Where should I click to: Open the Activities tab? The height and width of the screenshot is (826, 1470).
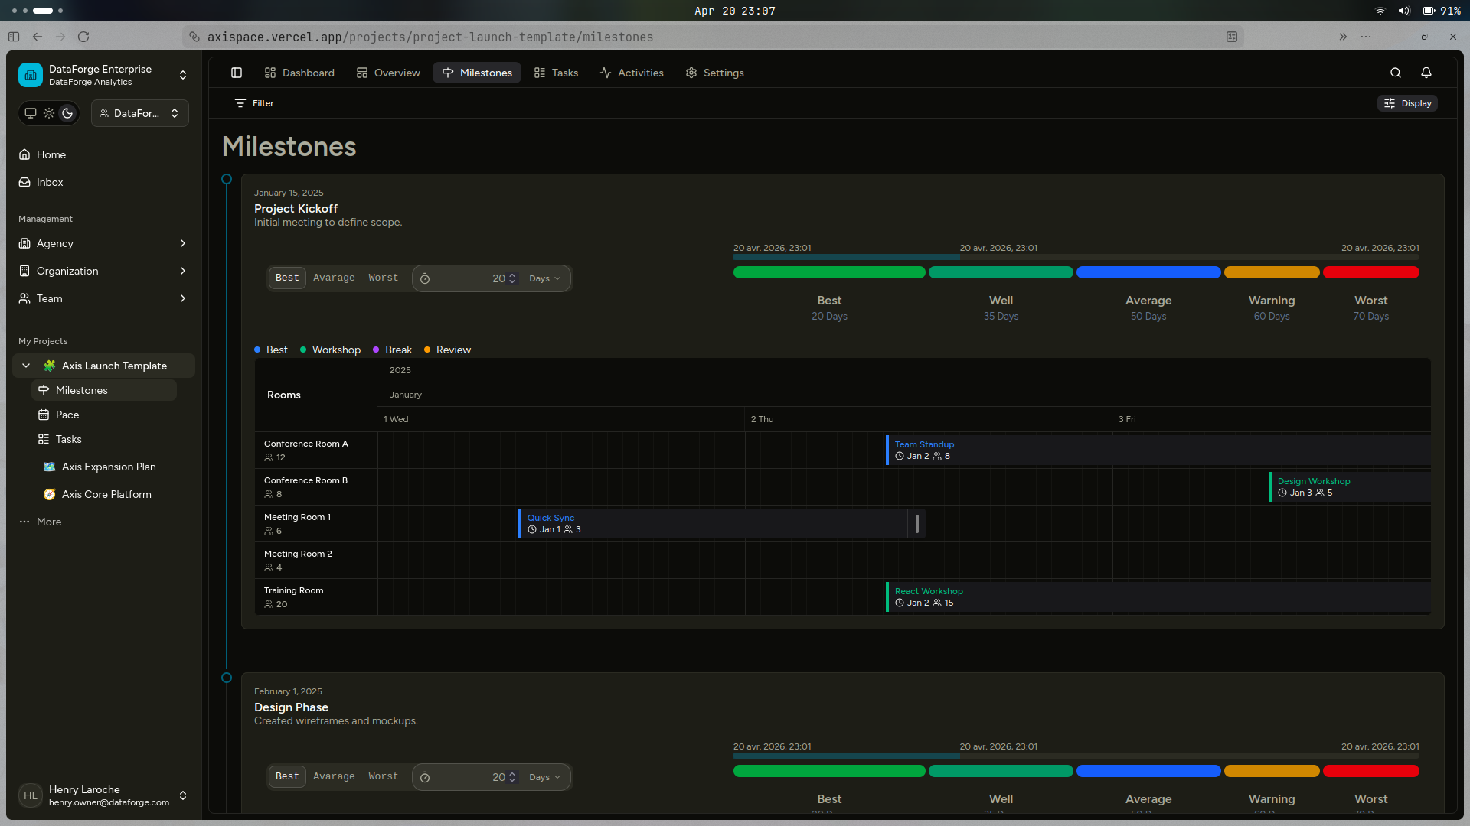tap(632, 73)
